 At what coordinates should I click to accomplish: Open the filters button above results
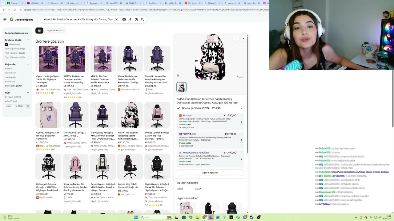pos(39,30)
